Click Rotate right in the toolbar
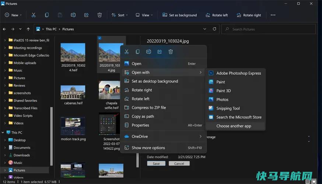The width and height of the screenshot is (322, 184). pyautogui.click(x=249, y=15)
